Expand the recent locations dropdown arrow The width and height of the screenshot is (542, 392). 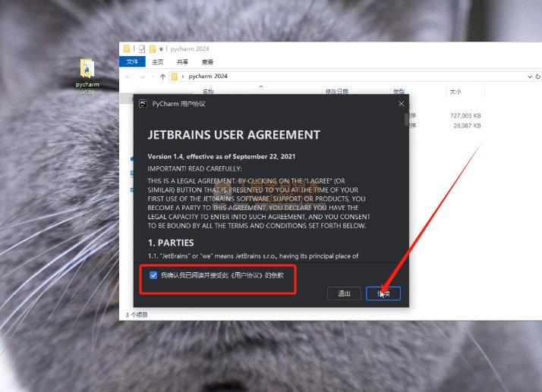(x=153, y=77)
